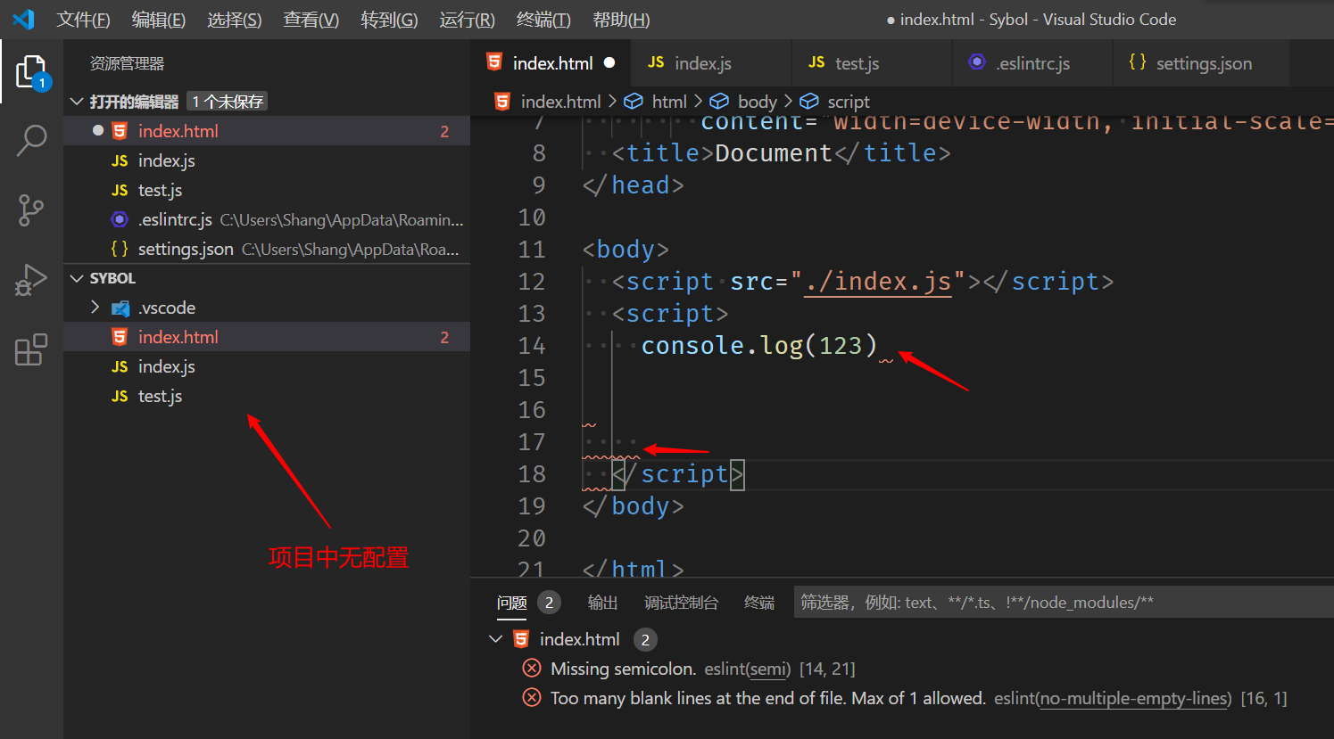Click the breadcrumb body segment
Viewport: 1334px width, 739px height.
pos(757,102)
